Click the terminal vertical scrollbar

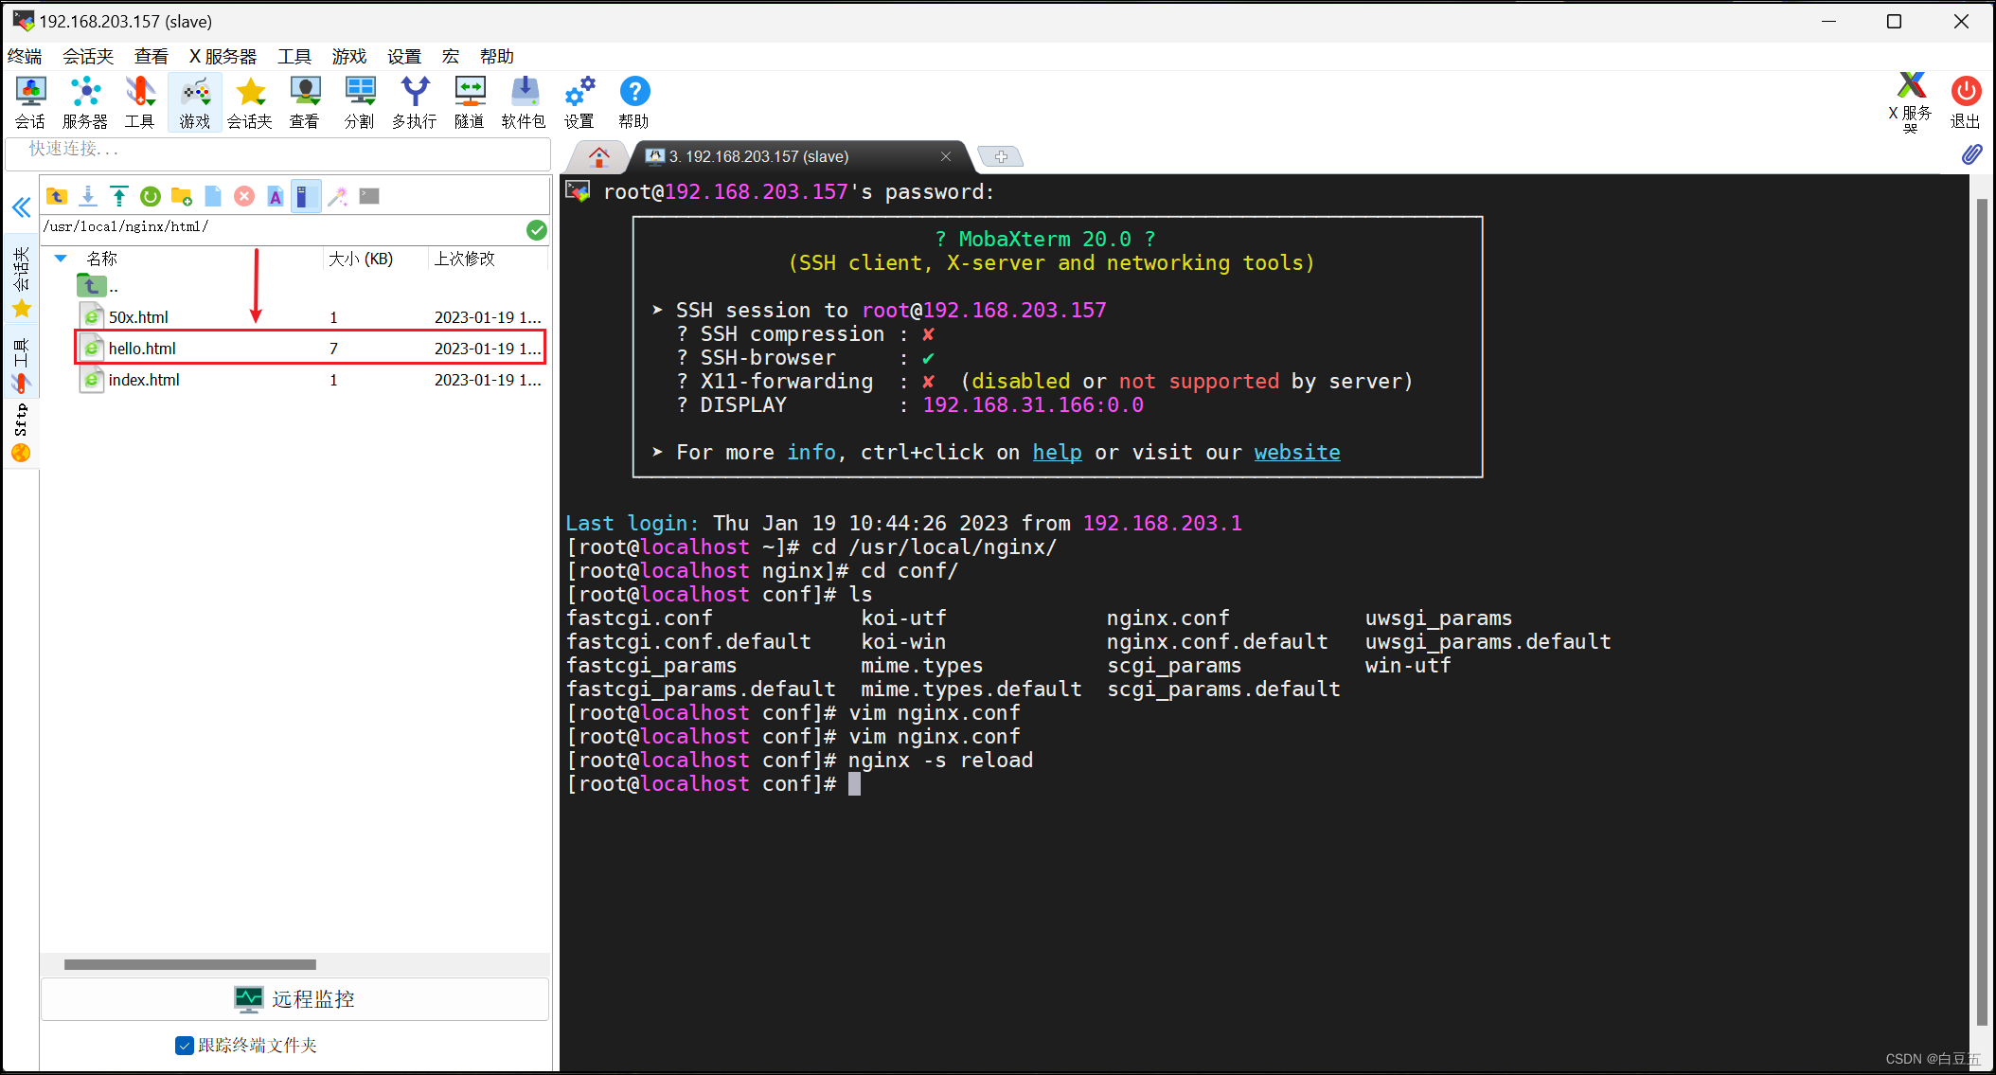[1982, 611]
